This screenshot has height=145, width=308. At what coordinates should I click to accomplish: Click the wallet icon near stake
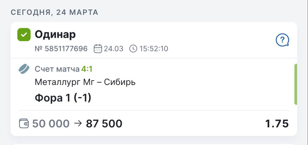tap(24, 123)
